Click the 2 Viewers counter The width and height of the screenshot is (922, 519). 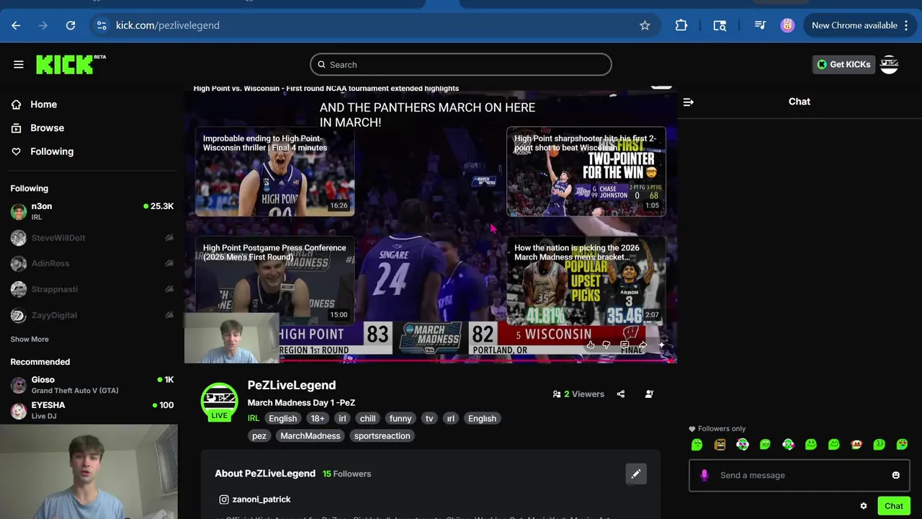coord(578,394)
